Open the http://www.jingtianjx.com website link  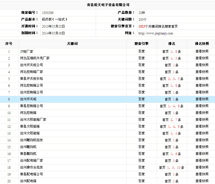[156, 33]
